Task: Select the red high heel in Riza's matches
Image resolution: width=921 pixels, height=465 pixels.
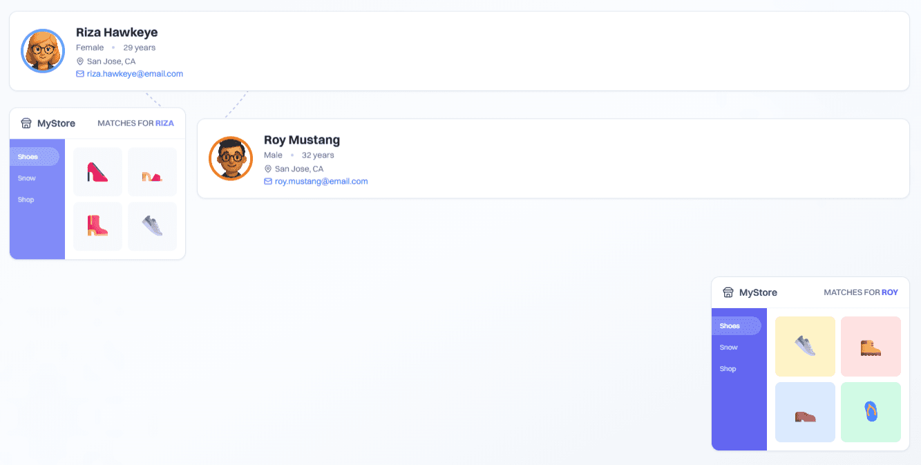Action: pyautogui.click(x=97, y=171)
